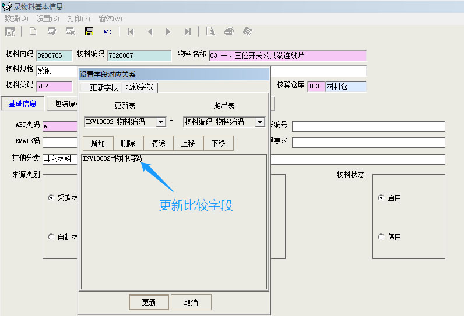This screenshot has width=464, height=316.
Task: Open the 打印(P) menu
Action: 78,19
